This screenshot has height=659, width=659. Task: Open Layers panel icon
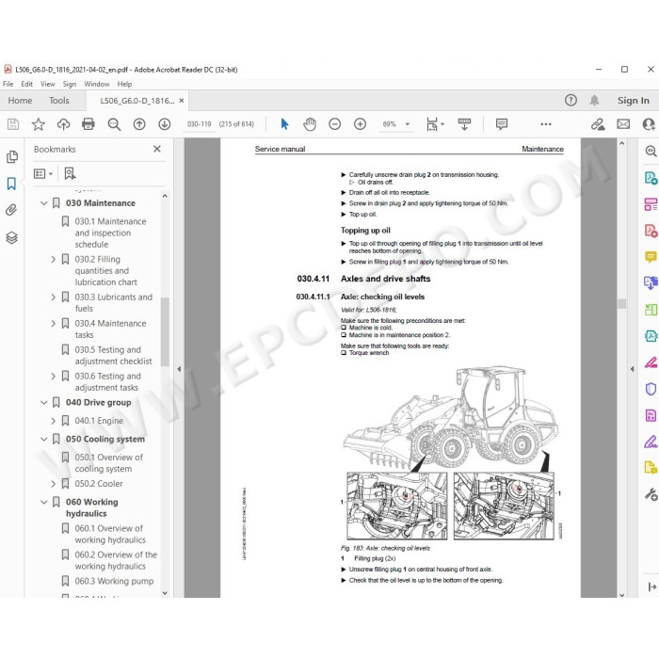[x=11, y=237]
